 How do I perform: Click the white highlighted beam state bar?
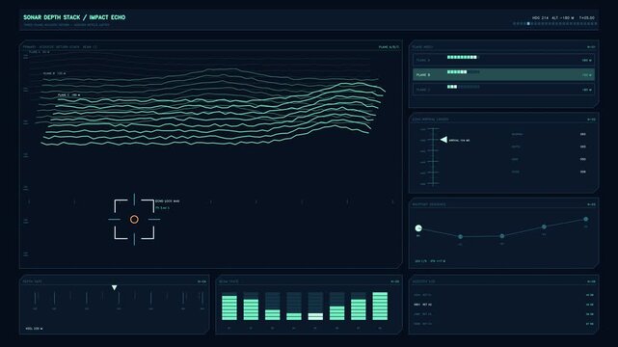pos(315,316)
